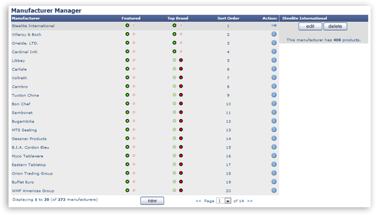Click Gessner Products info icon
Screen dimensions: 376x215
[x=274, y=138]
